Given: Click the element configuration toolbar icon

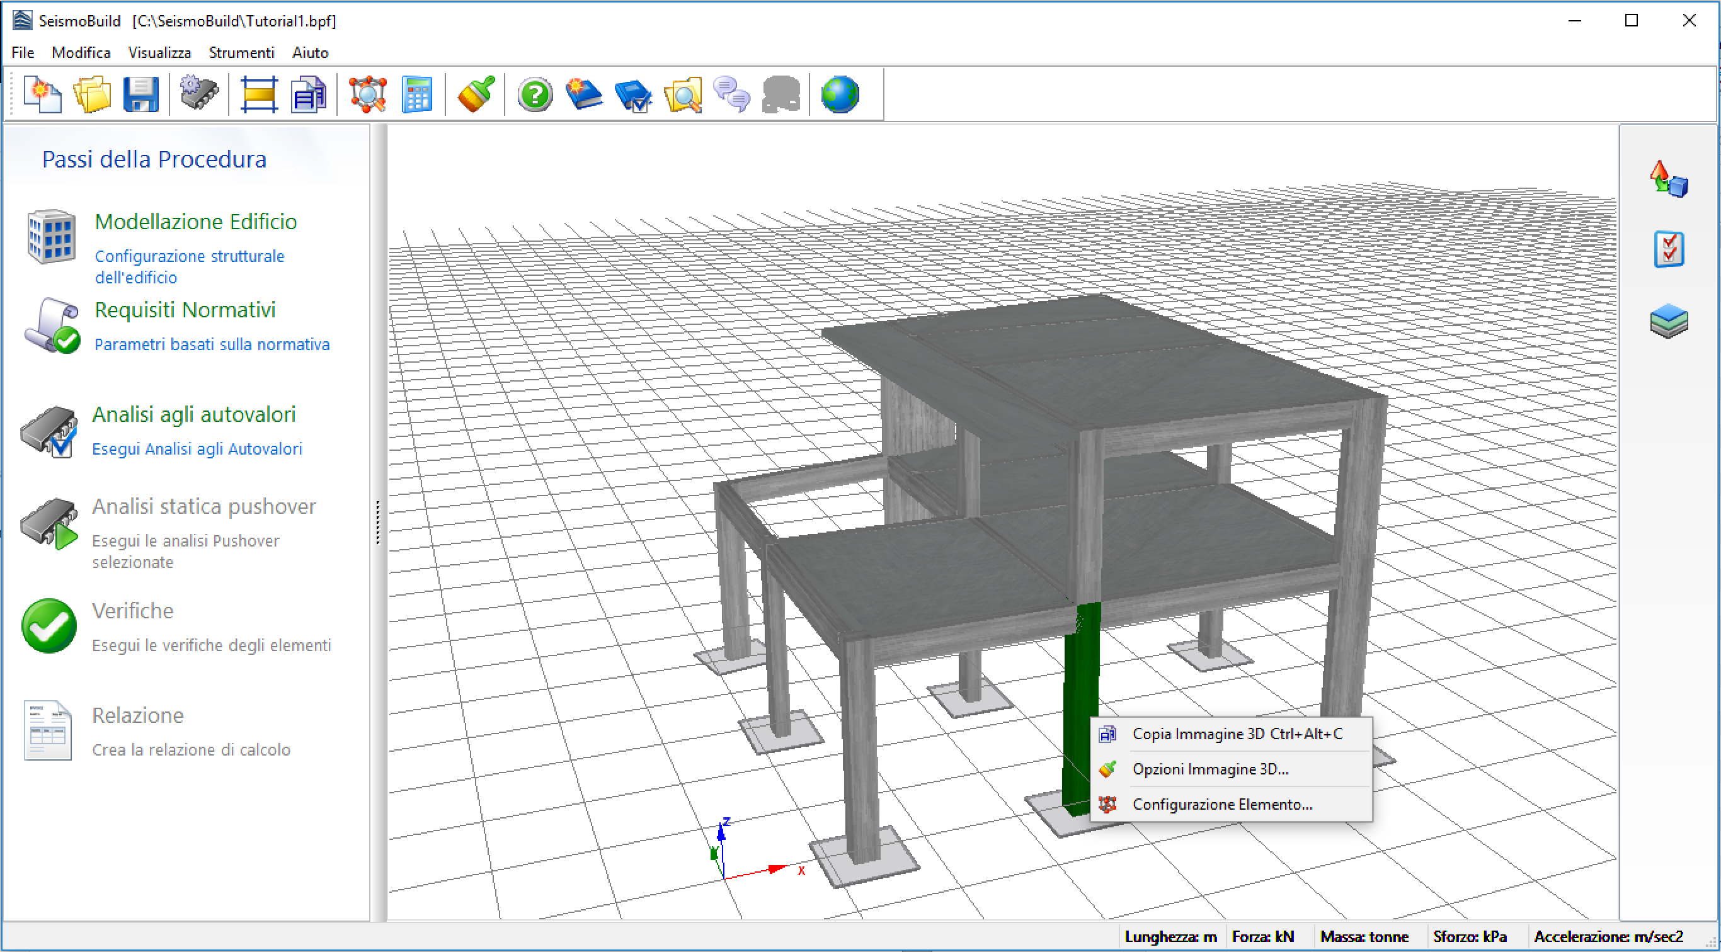Looking at the screenshot, I should [367, 95].
